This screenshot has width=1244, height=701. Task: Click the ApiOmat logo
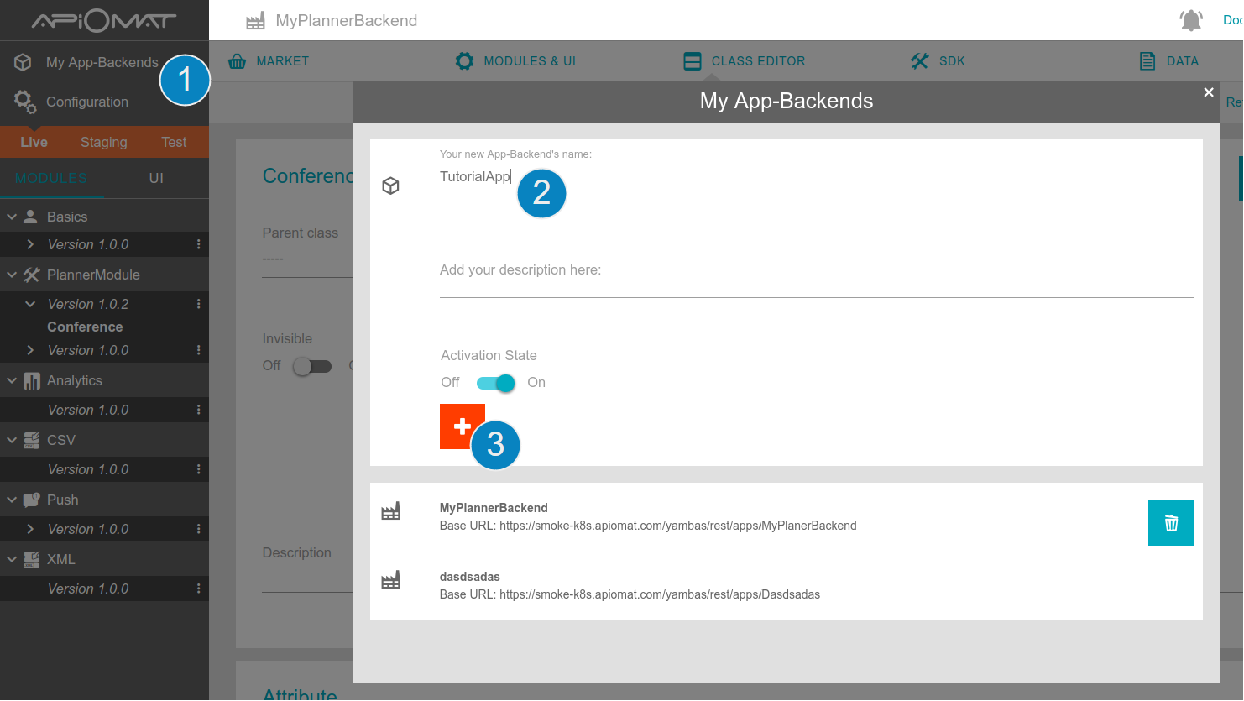pos(104,20)
